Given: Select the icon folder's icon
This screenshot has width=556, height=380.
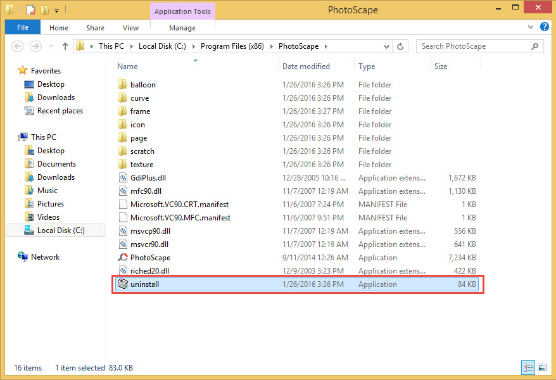Looking at the screenshot, I should (x=122, y=124).
